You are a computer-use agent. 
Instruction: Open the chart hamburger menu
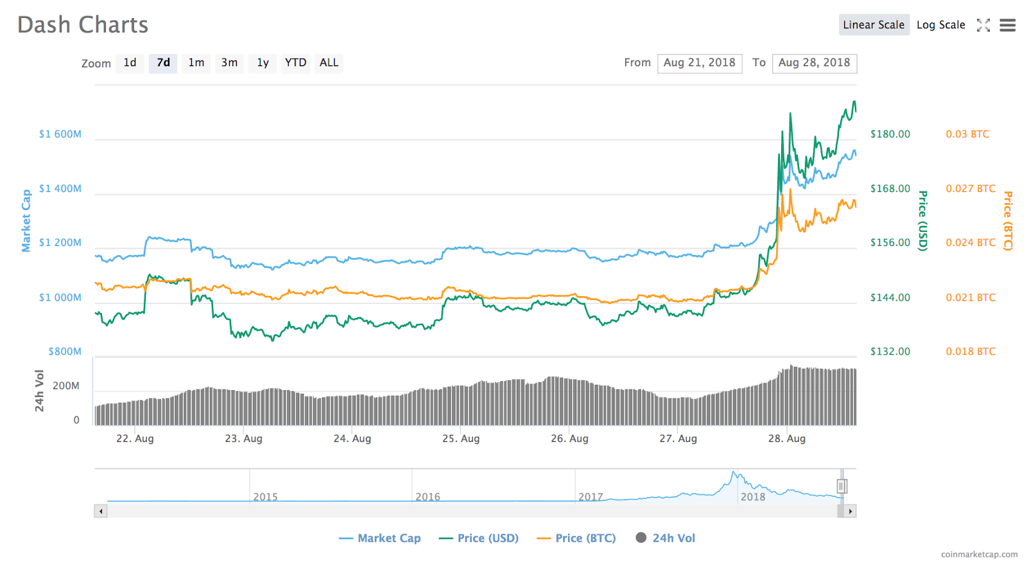[1008, 25]
